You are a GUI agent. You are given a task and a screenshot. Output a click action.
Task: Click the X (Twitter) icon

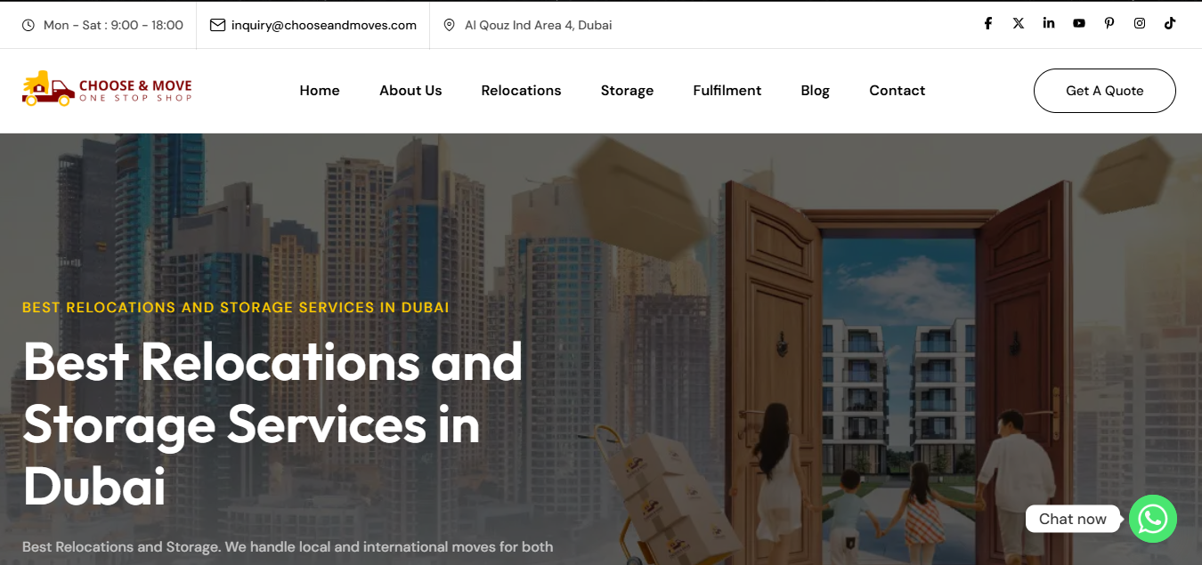coord(1018,24)
